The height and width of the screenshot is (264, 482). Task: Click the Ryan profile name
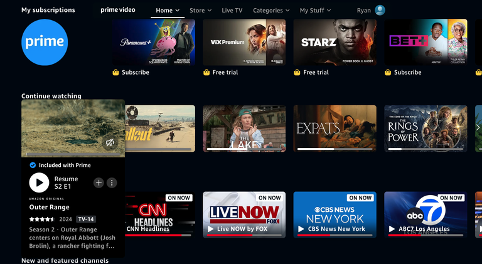pos(363,11)
